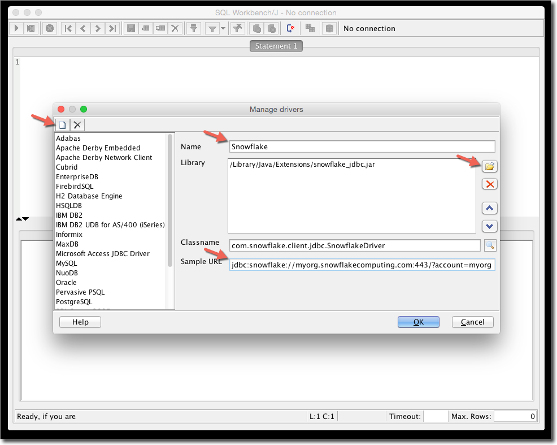Jump to the first record with navigation icon
The height and width of the screenshot is (445, 557).
pos(68,28)
